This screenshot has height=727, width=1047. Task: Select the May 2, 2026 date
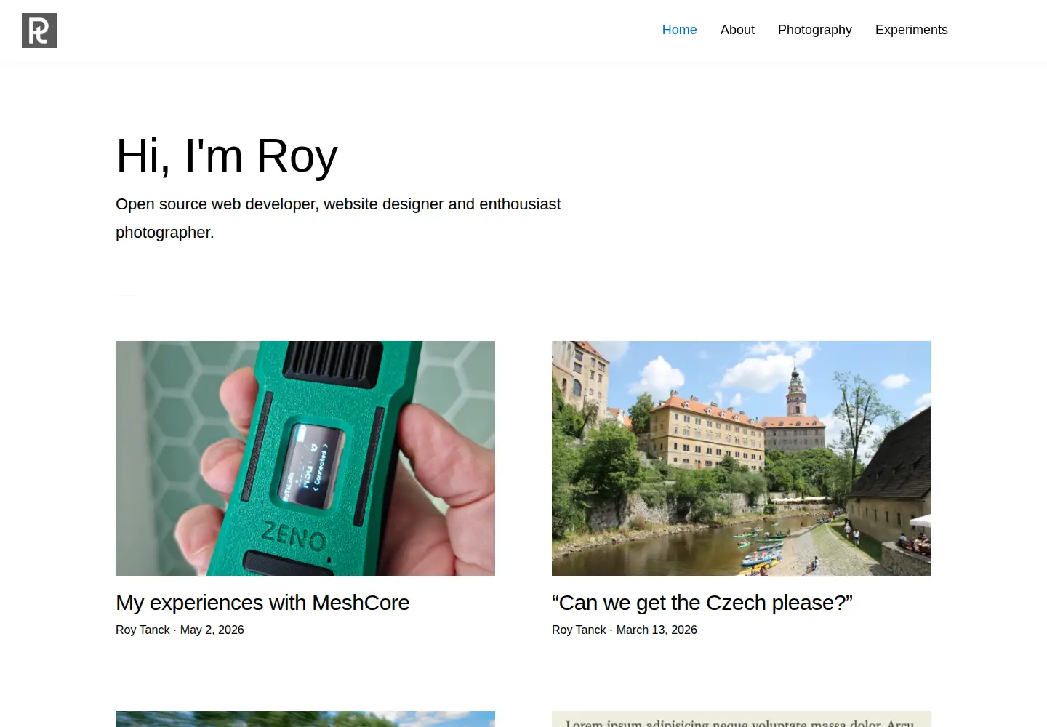(x=212, y=630)
